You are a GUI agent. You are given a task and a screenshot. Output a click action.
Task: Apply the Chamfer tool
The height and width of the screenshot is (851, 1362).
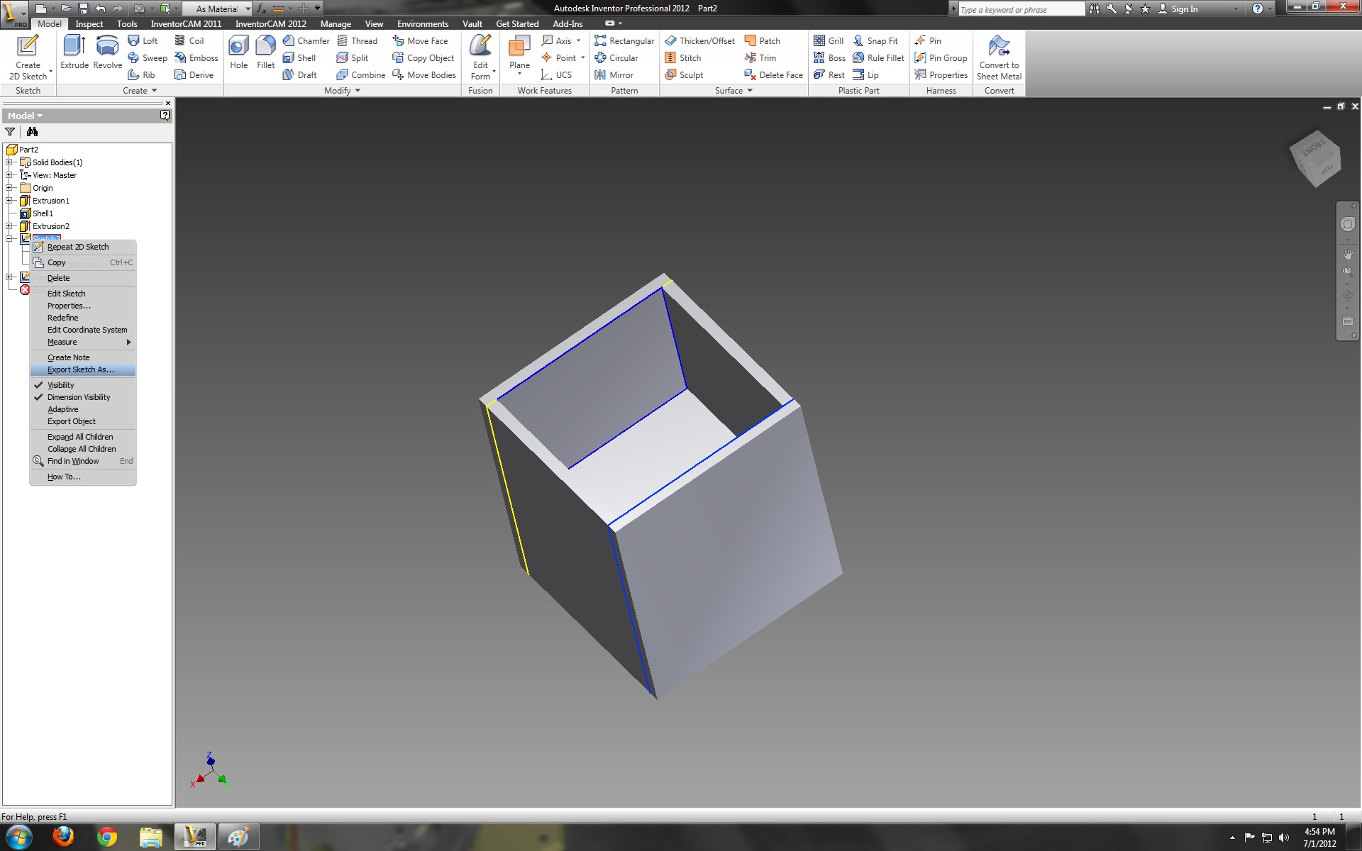pyautogui.click(x=306, y=41)
